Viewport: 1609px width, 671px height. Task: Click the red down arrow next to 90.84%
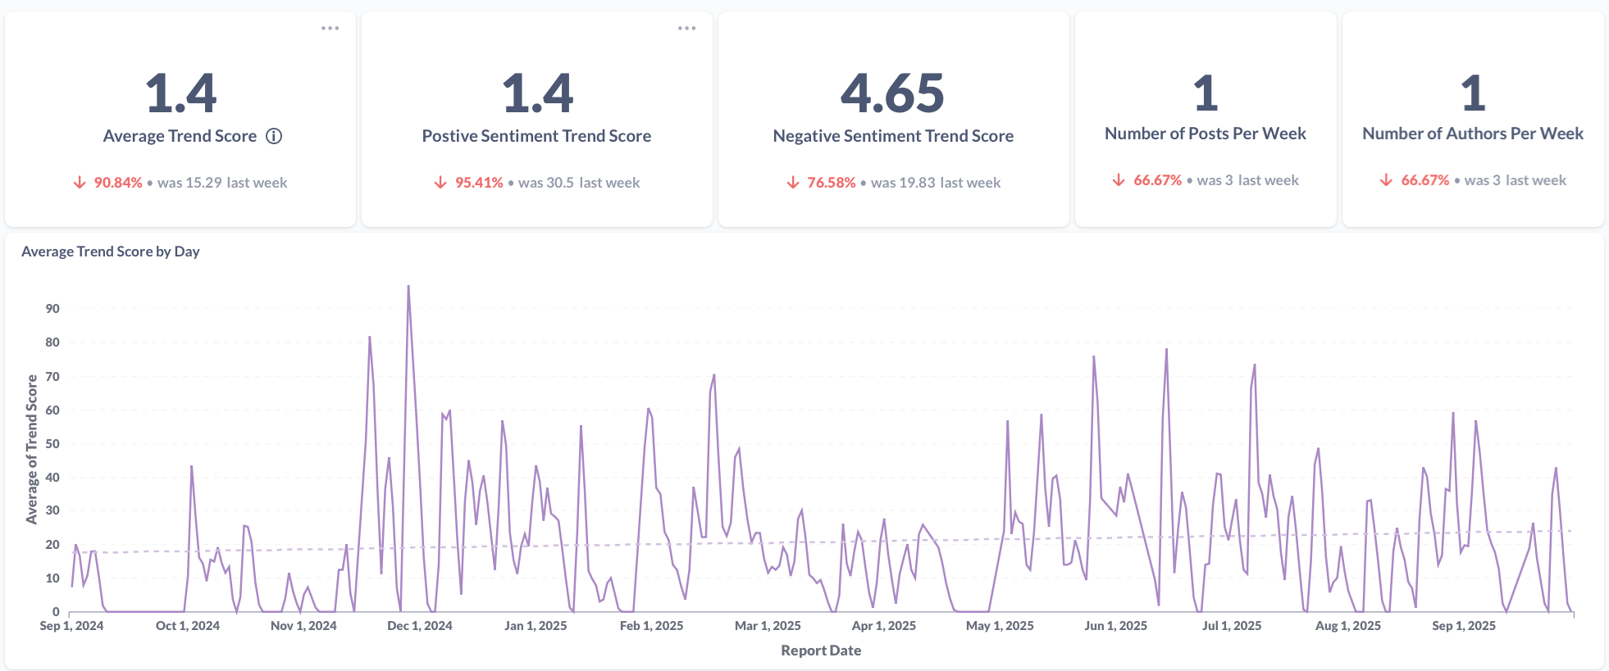(80, 183)
